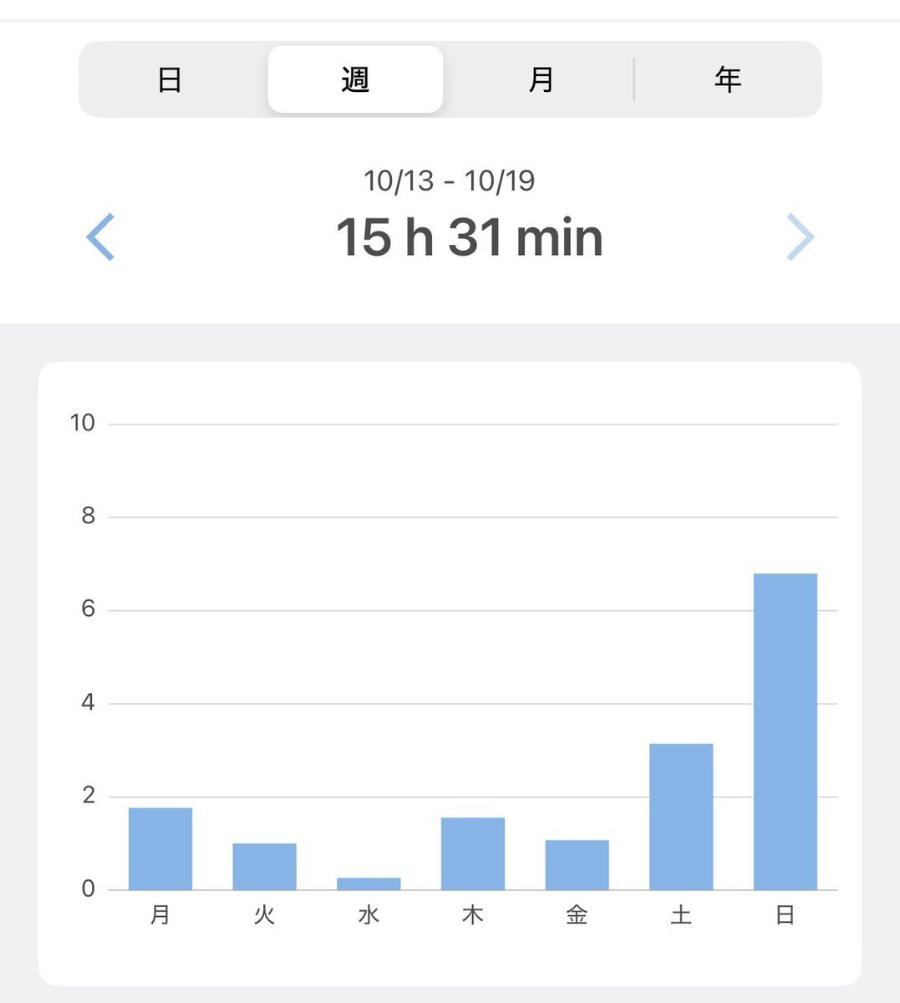Tap the 火 (Tuesday) bar in chart
This screenshot has width=900, height=1003.
pos(264,867)
